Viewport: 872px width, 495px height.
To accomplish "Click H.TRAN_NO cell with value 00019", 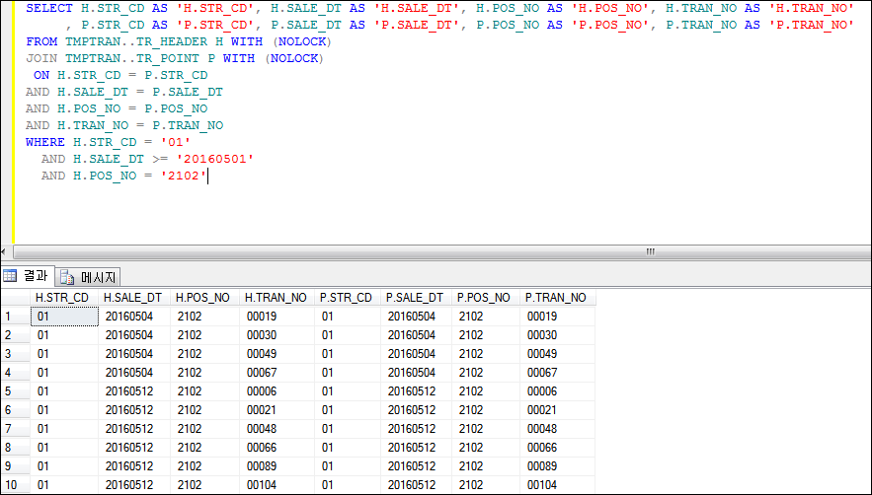I will [277, 317].
